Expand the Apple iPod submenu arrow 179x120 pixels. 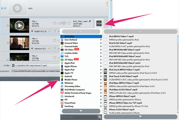pos(101,63)
